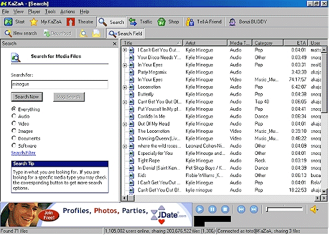
Task: Click the file icon of Confide In Me
Action: pos(132,116)
